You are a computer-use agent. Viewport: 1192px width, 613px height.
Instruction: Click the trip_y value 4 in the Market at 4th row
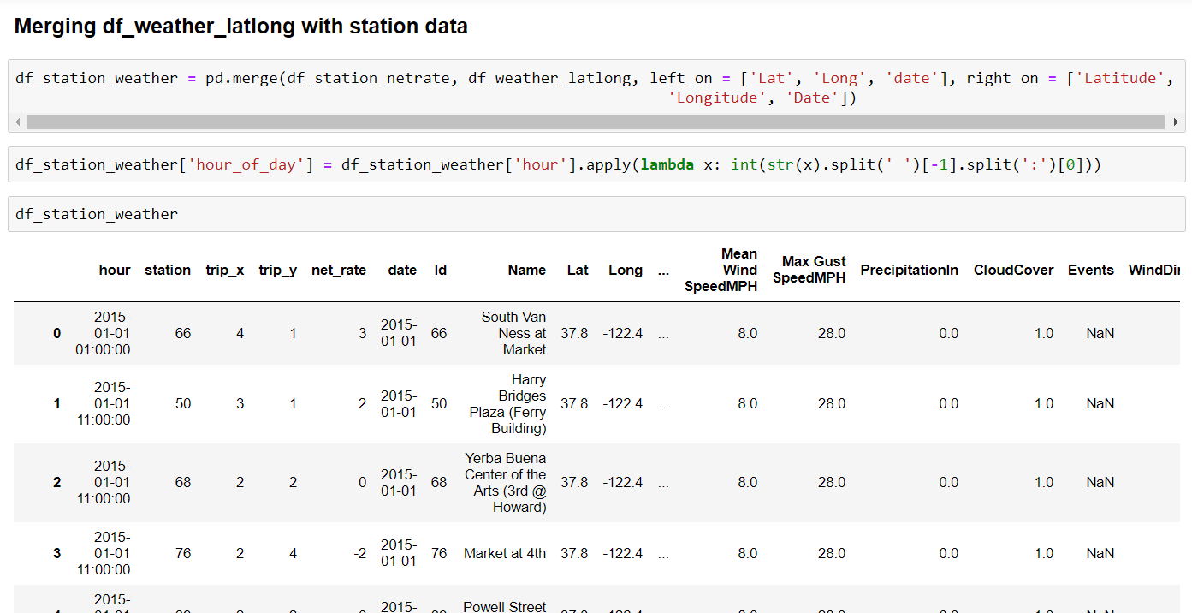pyautogui.click(x=293, y=554)
